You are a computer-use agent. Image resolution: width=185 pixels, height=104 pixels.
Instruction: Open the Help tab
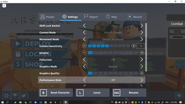pyautogui.click(x=112, y=17)
